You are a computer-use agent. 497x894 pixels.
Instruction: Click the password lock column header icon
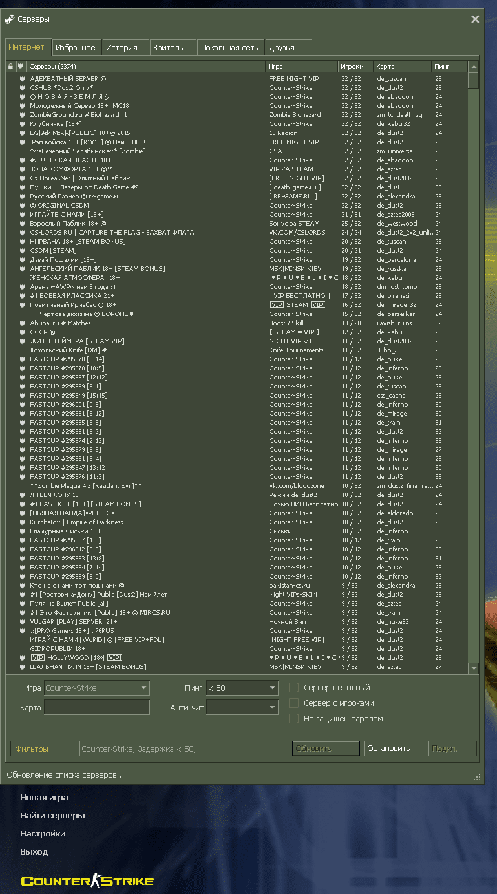[x=10, y=67]
